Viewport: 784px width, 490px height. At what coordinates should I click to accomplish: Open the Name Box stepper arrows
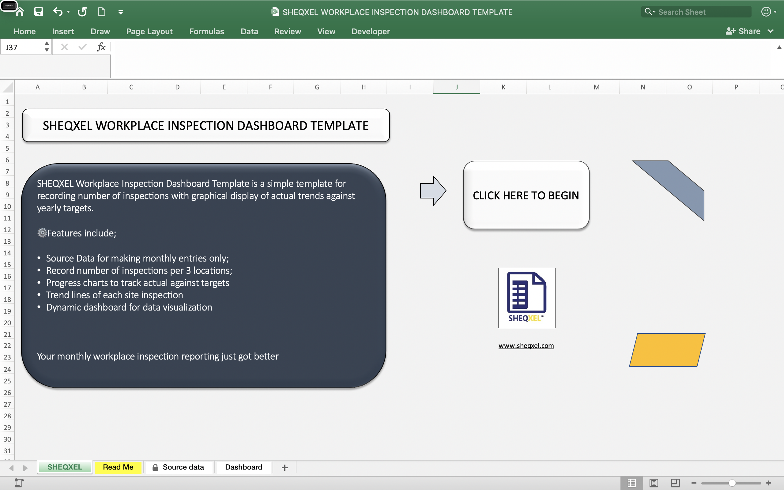click(47, 47)
